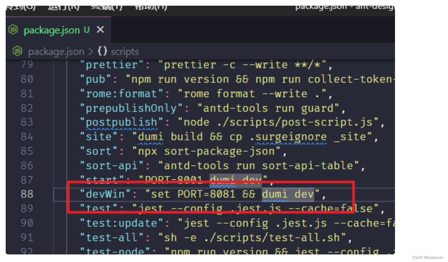This screenshot has height=262, width=448.
Task: Click the "prettier" script key
Action: pos(112,65)
